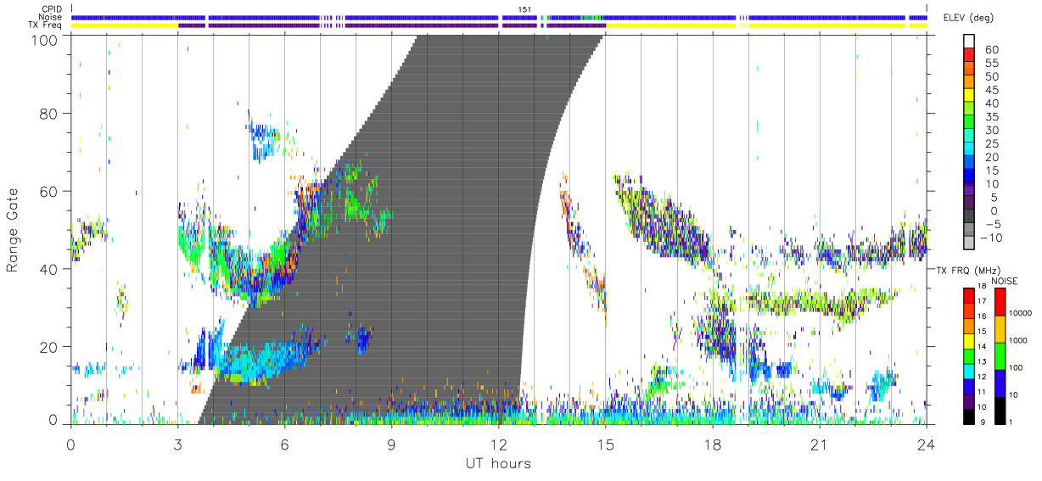The height and width of the screenshot is (481, 1042).
Task: Click the black bottom segment of TX FRQ bar
Action: pos(968,415)
